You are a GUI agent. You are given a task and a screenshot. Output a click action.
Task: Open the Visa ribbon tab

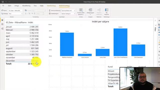coord(35,6)
